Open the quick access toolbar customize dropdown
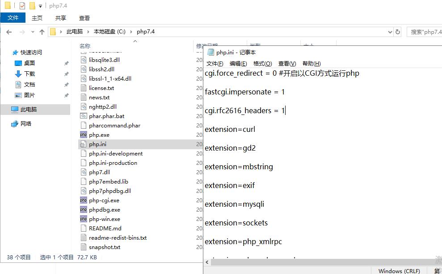442x274 pixels. pyautogui.click(x=40, y=6)
